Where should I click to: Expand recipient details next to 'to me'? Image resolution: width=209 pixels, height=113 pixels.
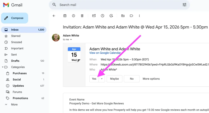click(71, 40)
